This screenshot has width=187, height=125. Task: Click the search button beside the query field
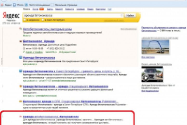(x=130, y=15)
